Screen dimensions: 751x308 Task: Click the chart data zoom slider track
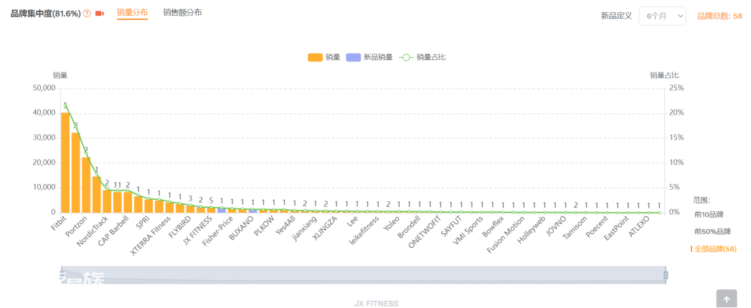coord(363,275)
